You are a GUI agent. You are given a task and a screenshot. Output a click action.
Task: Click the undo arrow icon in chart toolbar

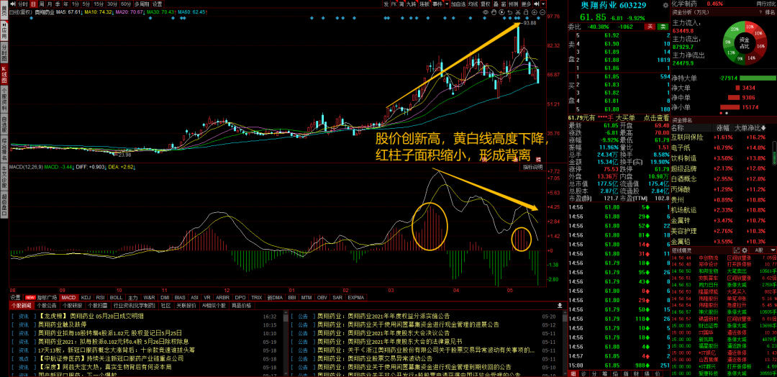[510, 12]
